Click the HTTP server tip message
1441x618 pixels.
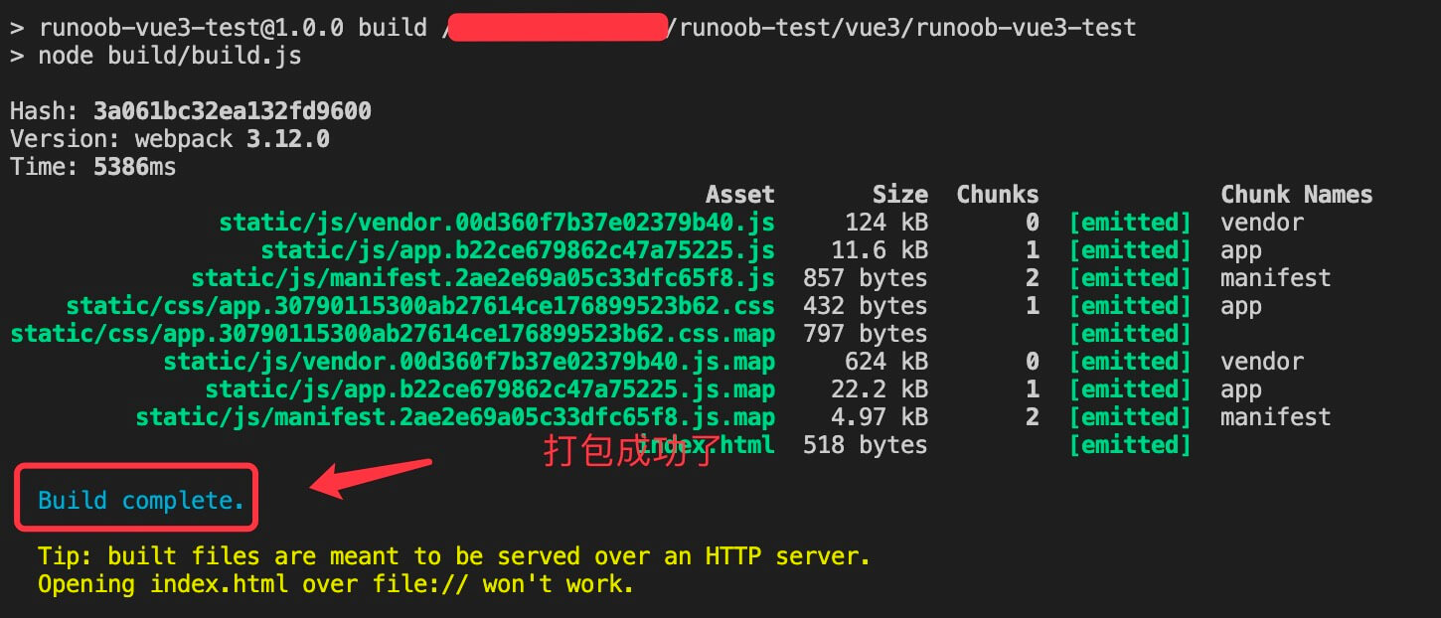(452, 555)
